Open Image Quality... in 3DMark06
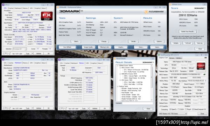Image resolution: width=210 pixels, height=126 pixels. 89,47
